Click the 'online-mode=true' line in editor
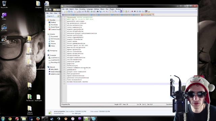Viewport: 216px width, 121px height. (74, 59)
